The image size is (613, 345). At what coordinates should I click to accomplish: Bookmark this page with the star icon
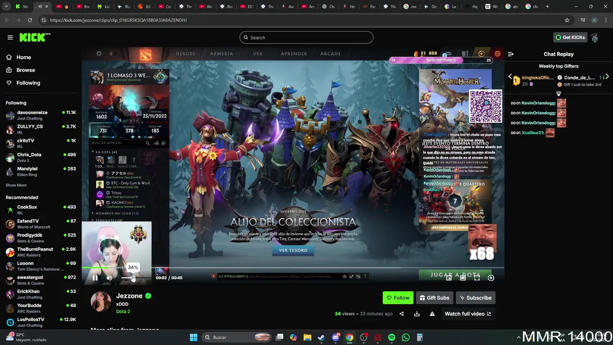(x=567, y=20)
